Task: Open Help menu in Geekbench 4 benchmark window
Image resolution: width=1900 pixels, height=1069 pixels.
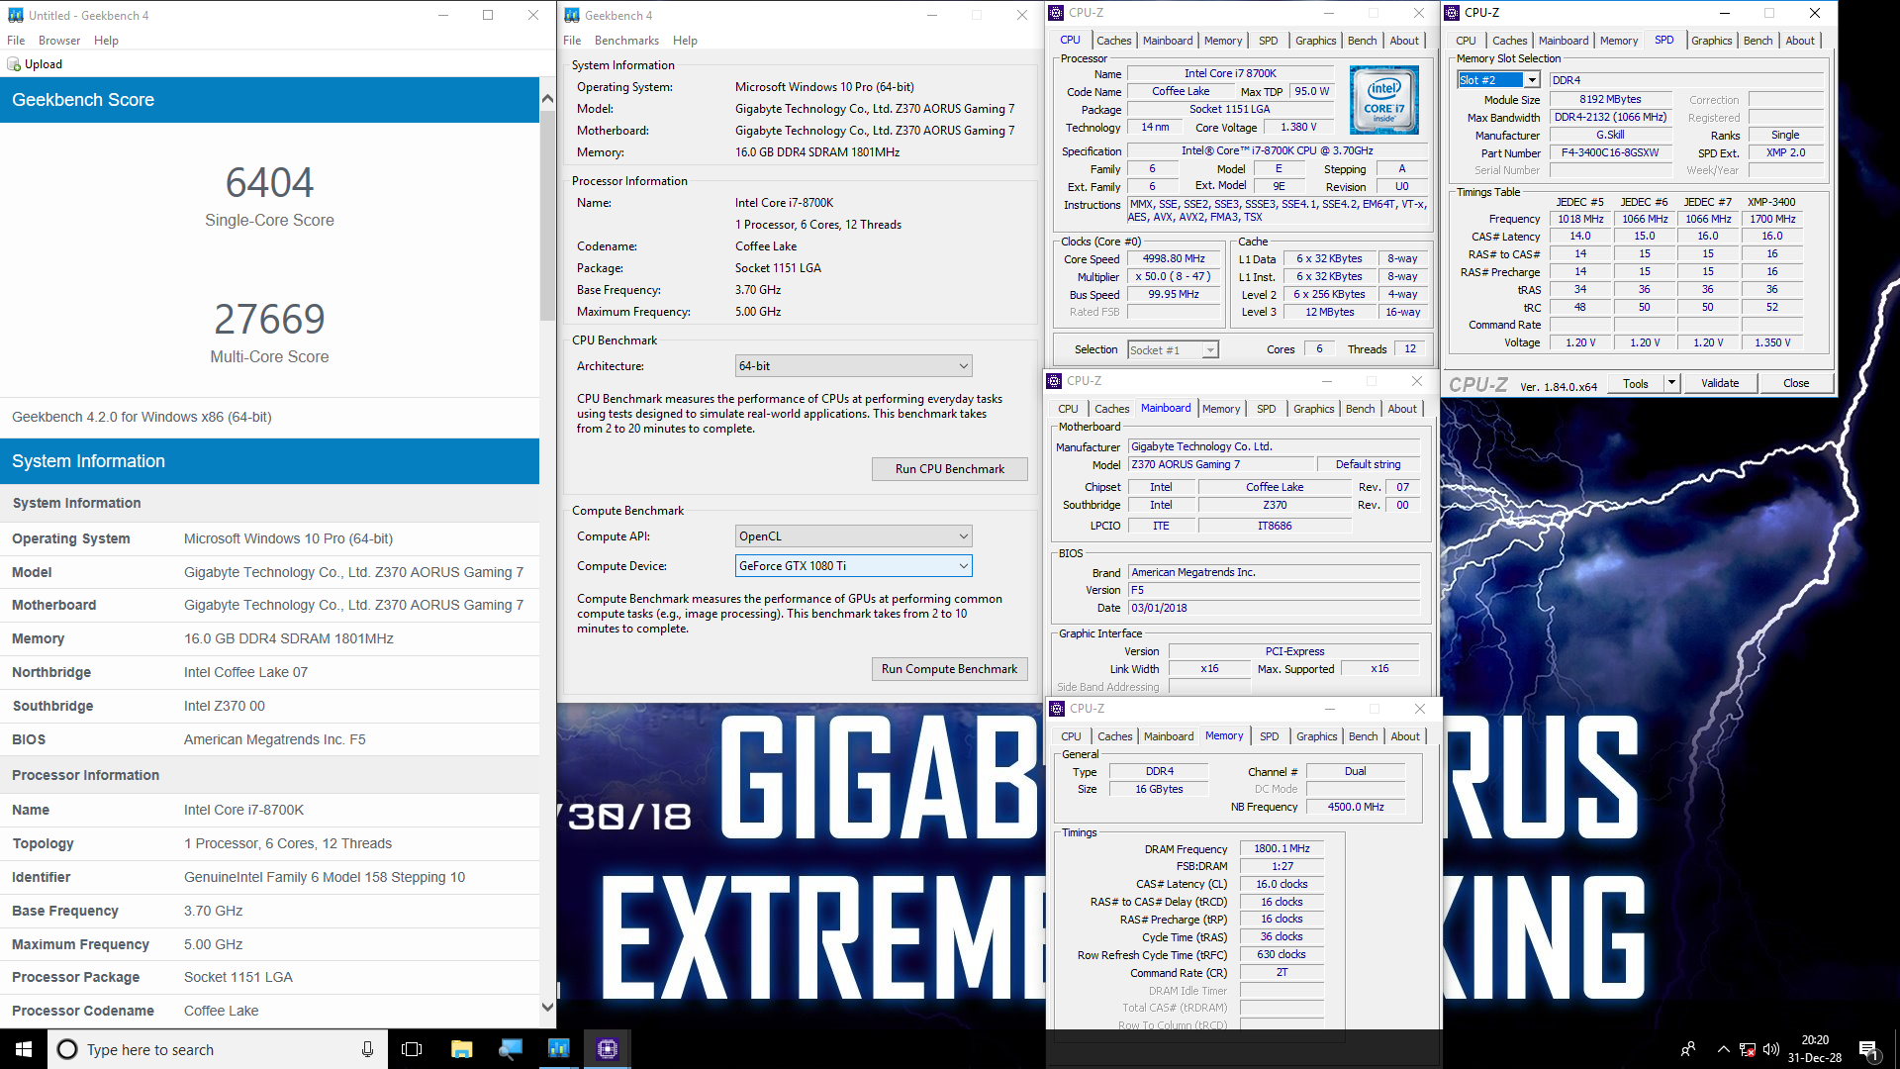Action: click(685, 41)
